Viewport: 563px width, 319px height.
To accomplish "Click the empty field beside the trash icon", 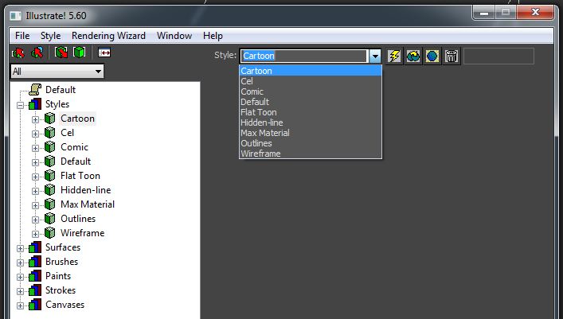I will [498, 56].
